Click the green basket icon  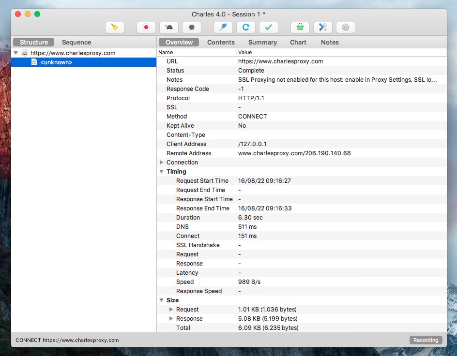pyautogui.click(x=300, y=28)
